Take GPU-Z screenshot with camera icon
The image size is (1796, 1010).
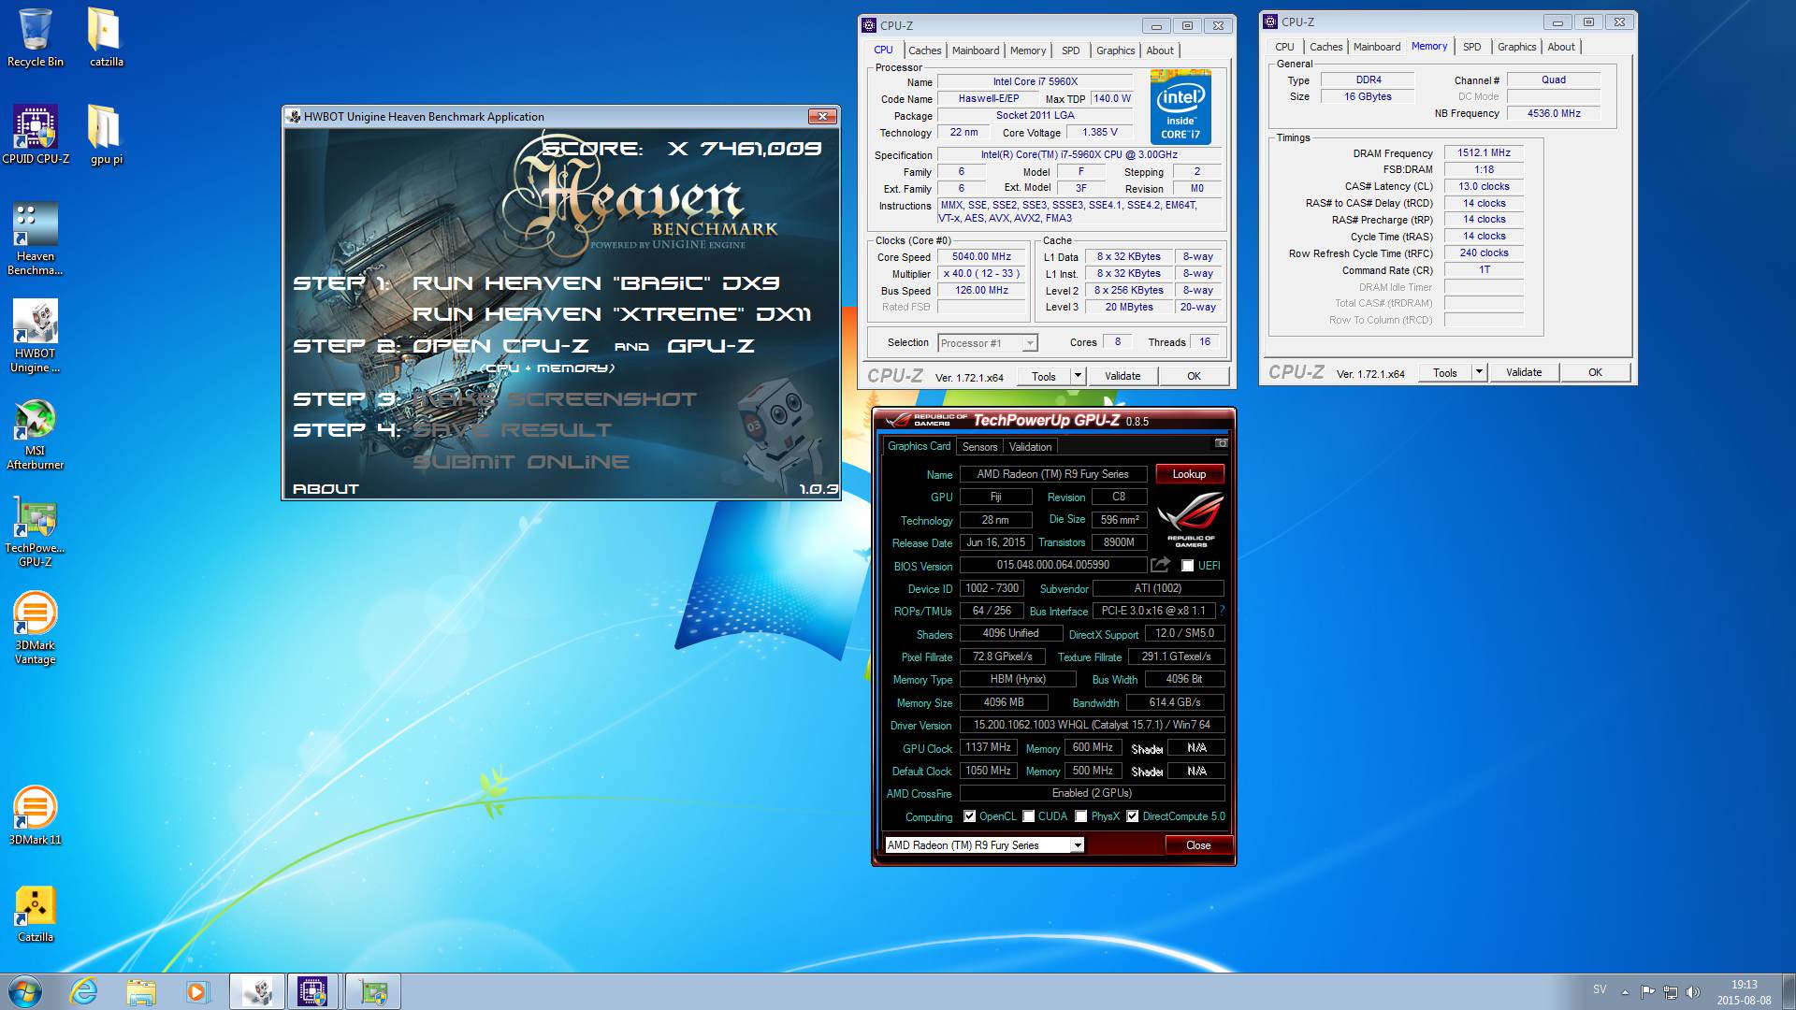tap(1221, 443)
